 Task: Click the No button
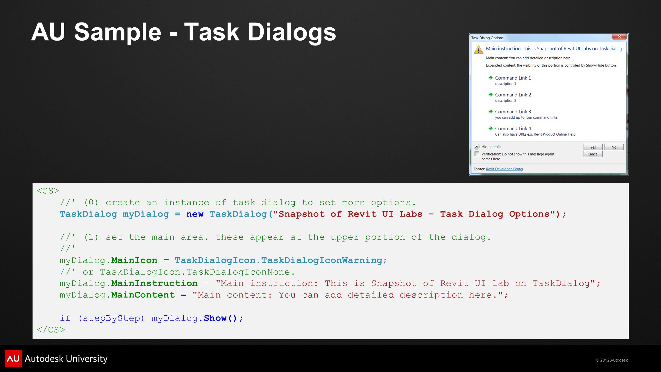coord(614,147)
